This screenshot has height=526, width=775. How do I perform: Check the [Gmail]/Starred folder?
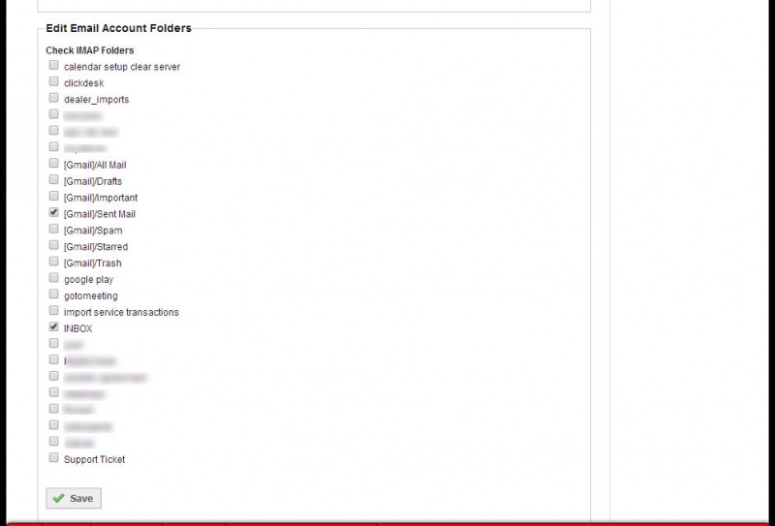(x=54, y=245)
